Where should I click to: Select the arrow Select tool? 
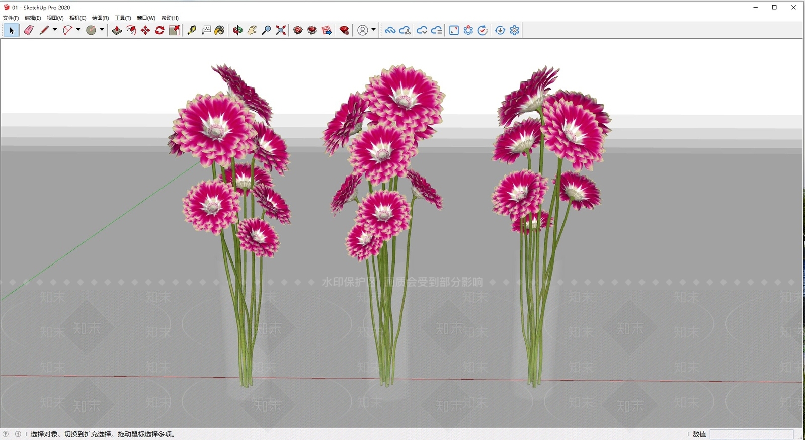click(12, 31)
